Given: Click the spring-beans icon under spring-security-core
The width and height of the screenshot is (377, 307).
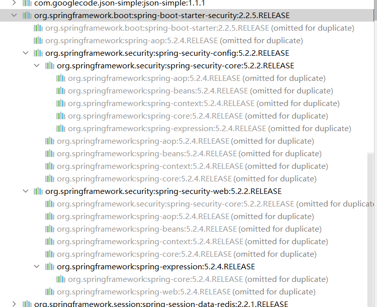Looking at the screenshot, I should coord(61,90).
